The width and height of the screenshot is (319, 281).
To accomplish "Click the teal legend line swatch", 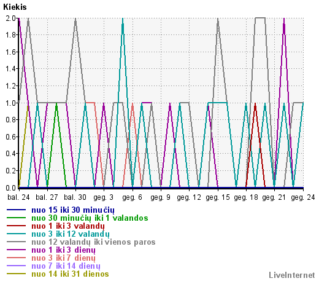I will click(x=17, y=234).
